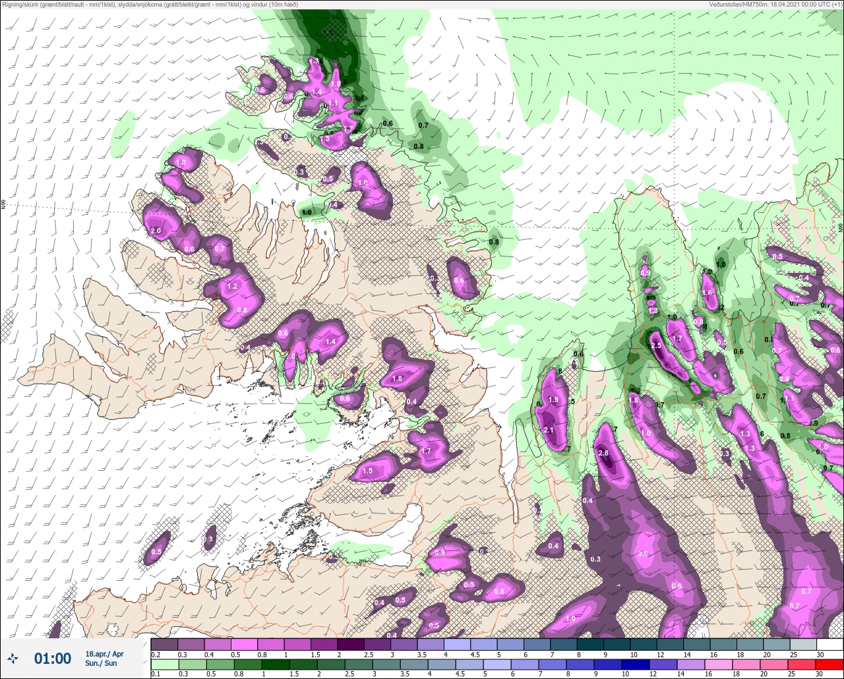Select the 8 dark teal swatch in the upper scale
The width and height of the screenshot is (844, 679).
[x=591, y=644]
